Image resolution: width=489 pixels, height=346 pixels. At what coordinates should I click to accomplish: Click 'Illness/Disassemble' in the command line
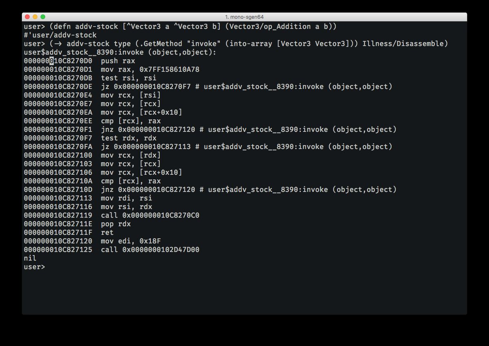pos(405,44)
